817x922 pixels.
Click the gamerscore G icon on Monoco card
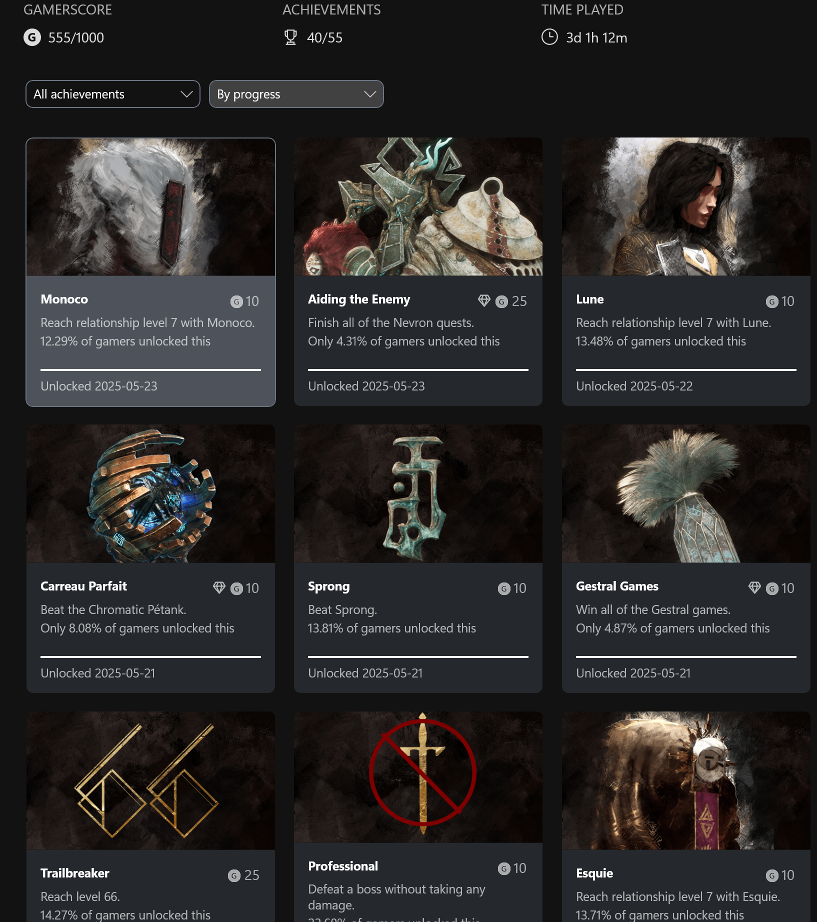236,301
